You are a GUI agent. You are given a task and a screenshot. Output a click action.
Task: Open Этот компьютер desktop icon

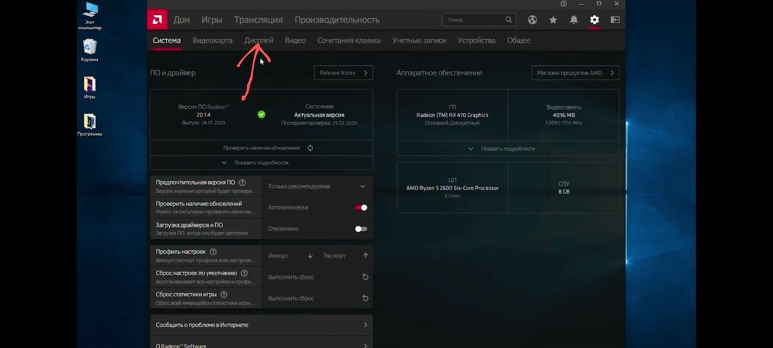pyautogui.click(x=90, y=16)
